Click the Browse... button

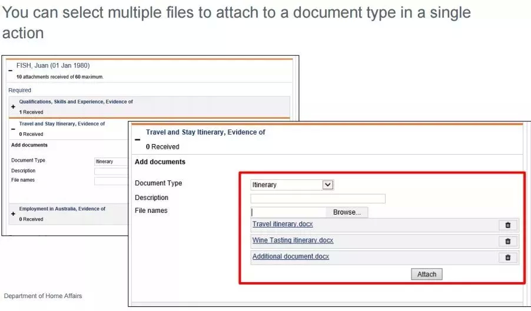pyautogui.click(x=347, y=212)
